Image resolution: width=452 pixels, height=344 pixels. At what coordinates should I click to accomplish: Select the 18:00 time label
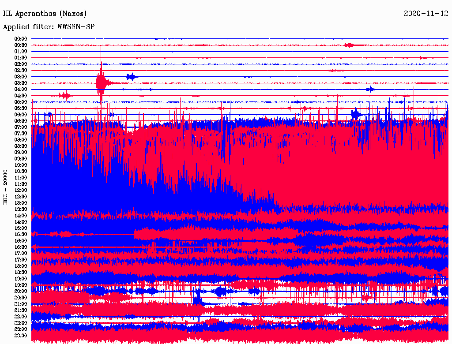[x=21, y=266]
